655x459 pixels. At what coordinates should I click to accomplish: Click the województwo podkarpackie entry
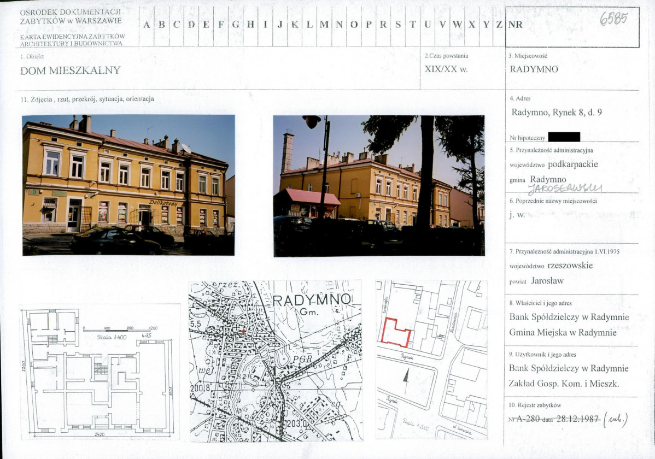[x=553, y=164]
